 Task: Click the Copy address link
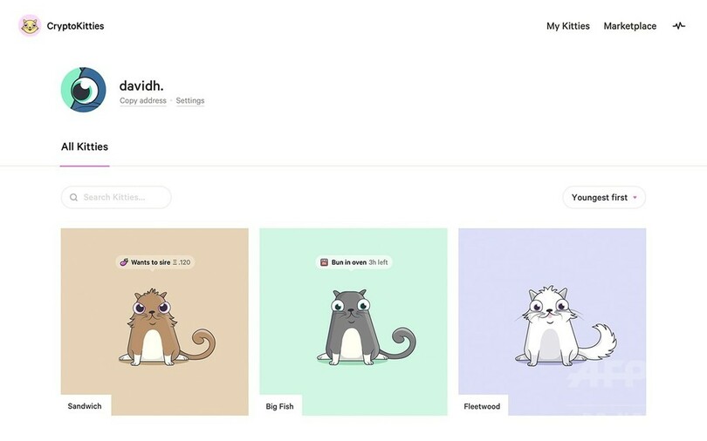(x=143, y=101)
